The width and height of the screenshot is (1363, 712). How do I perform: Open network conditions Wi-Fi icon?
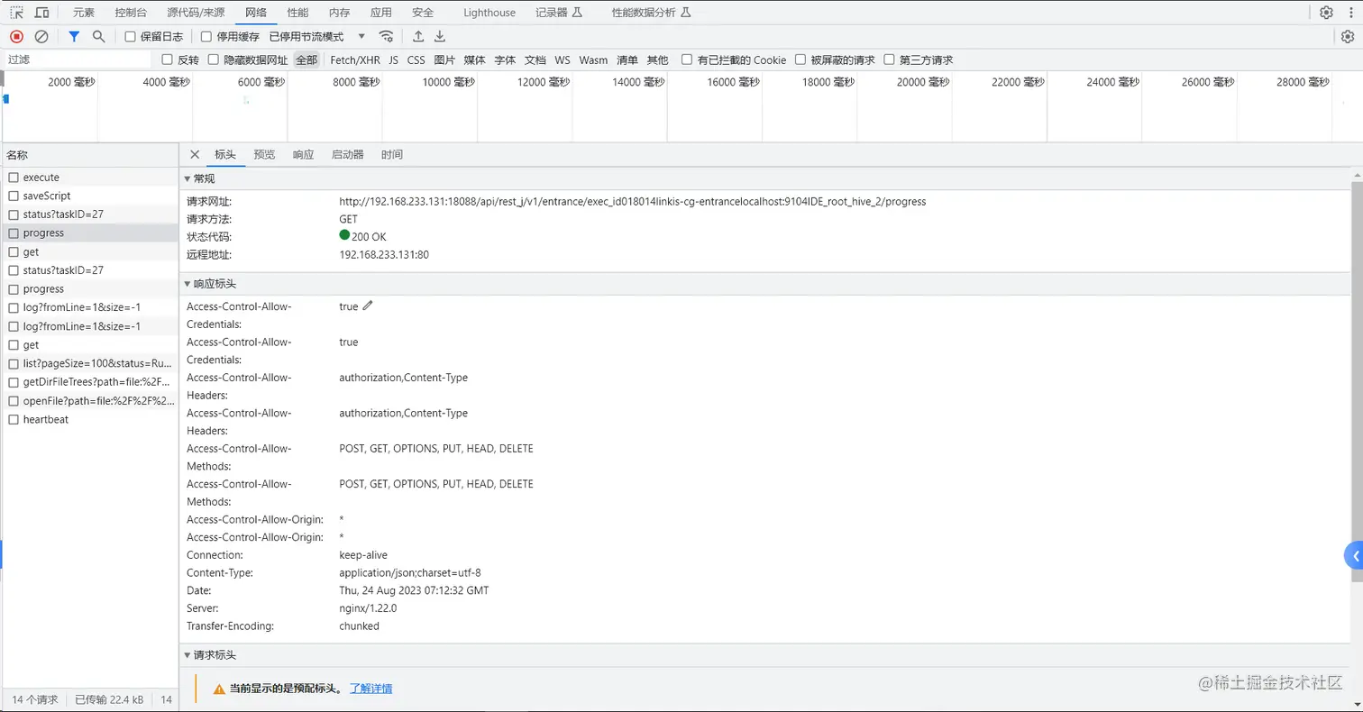point(386,36)
